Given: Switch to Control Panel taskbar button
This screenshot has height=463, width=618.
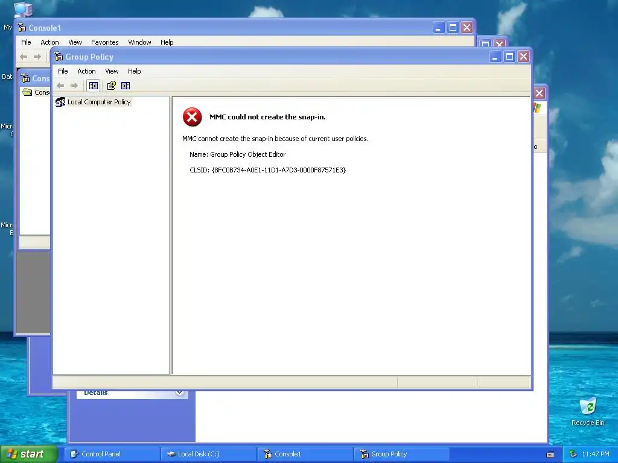Looking at the screenshot, I should tap(112, 454).
